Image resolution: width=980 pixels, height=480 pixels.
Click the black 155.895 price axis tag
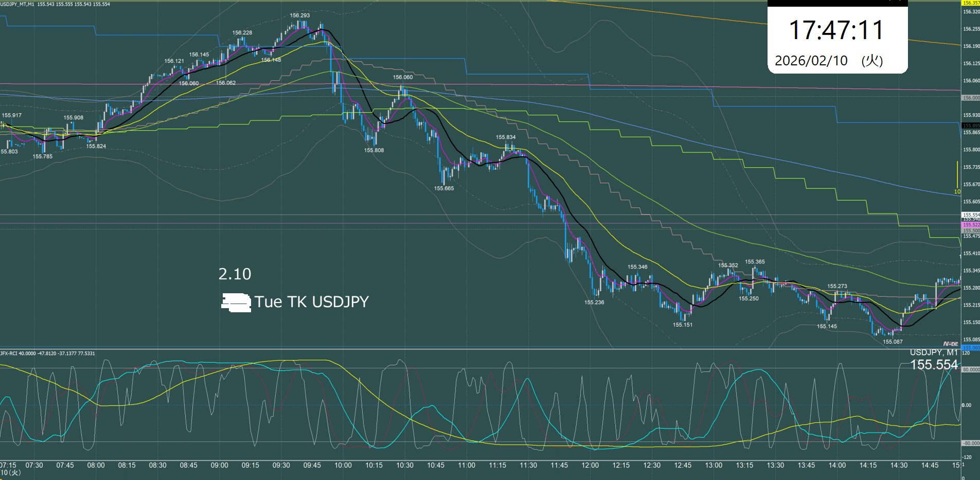971,126
